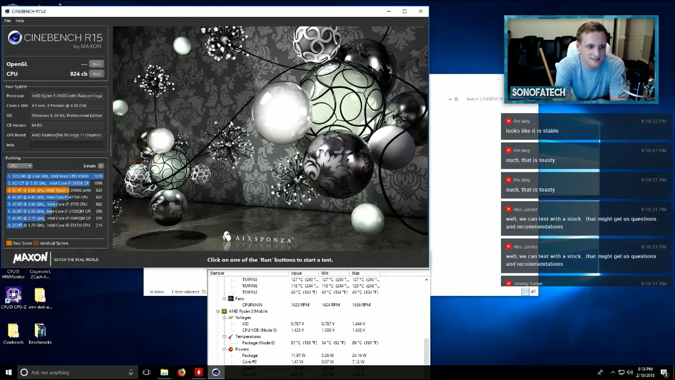Select the Intel Core i7-4770K ranking row

click(x=55, y=197)
